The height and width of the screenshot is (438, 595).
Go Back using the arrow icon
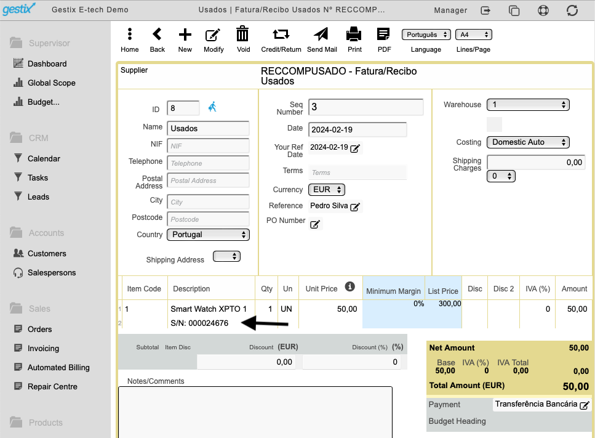click(x=157, y=34)
